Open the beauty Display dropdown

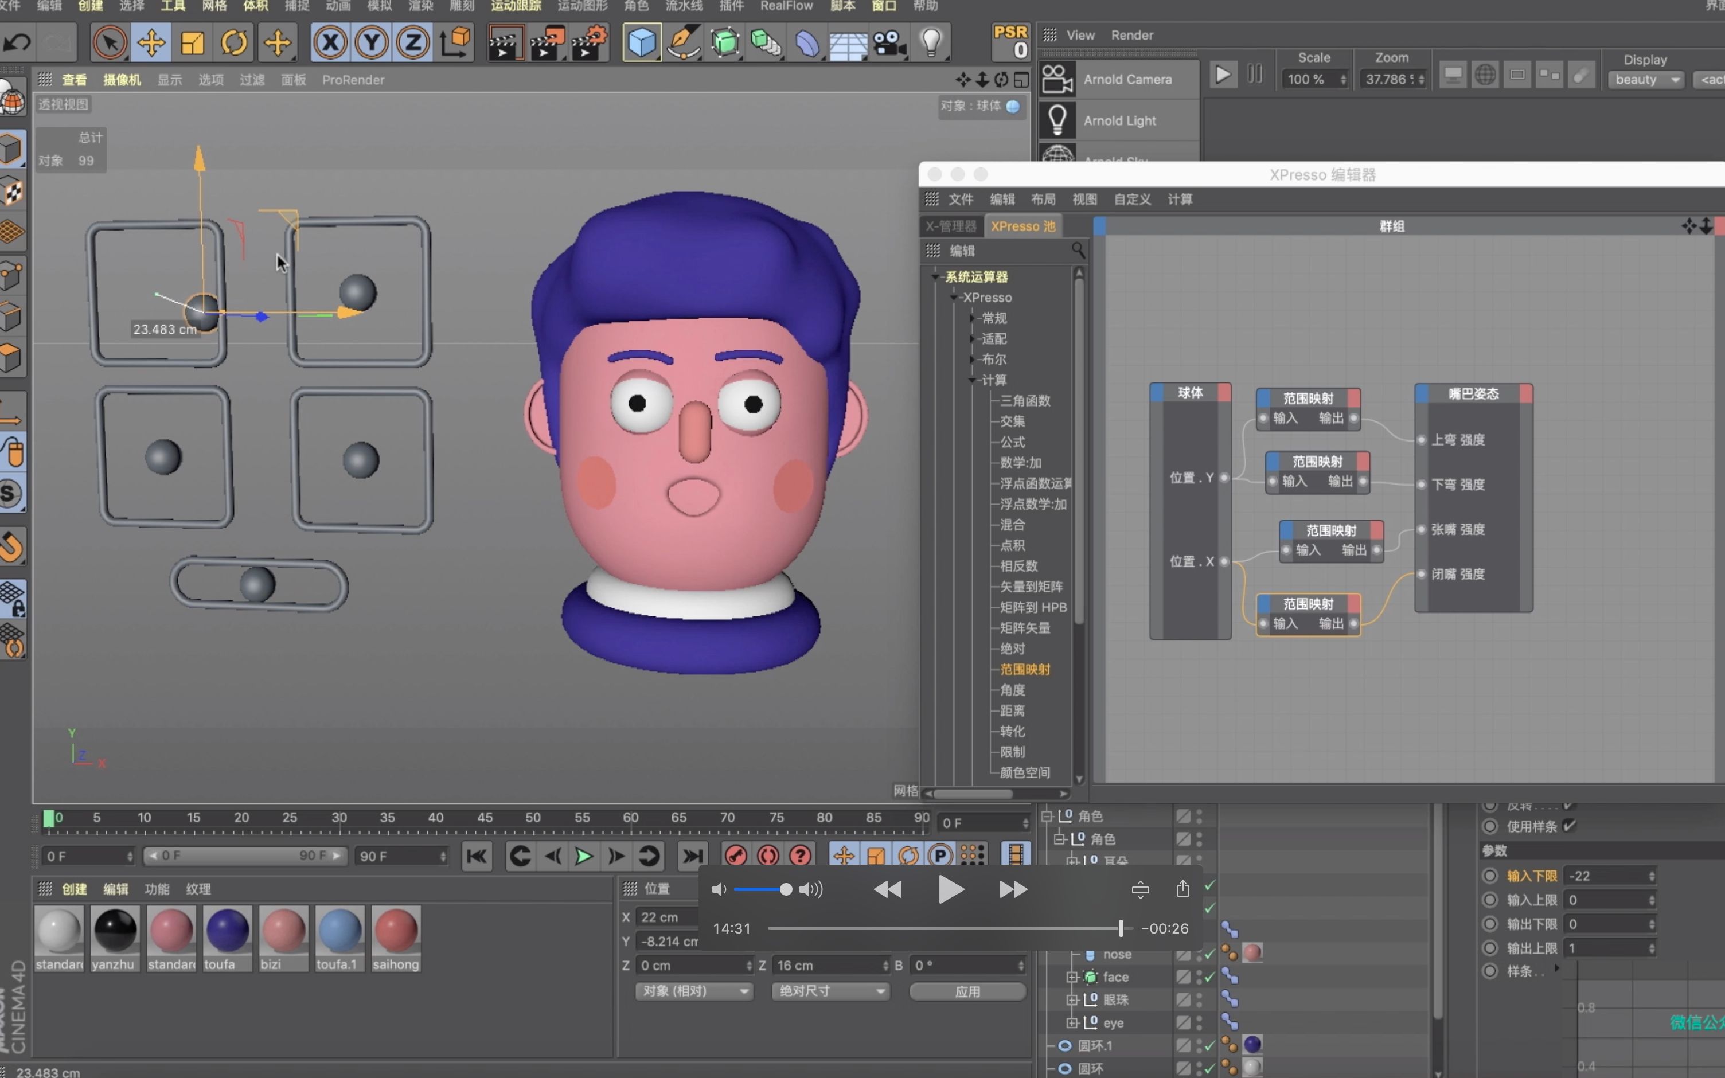pyautogui.click(x=1645, y=79)
